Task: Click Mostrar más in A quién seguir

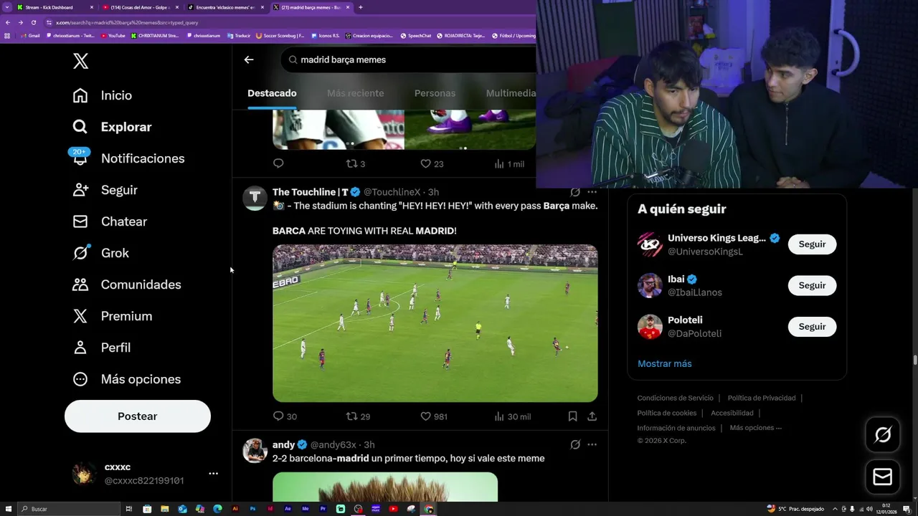Action: [x=665, y=363]
